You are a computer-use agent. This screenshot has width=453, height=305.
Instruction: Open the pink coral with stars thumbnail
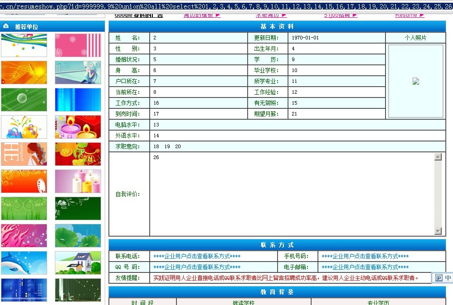point(24,236)
